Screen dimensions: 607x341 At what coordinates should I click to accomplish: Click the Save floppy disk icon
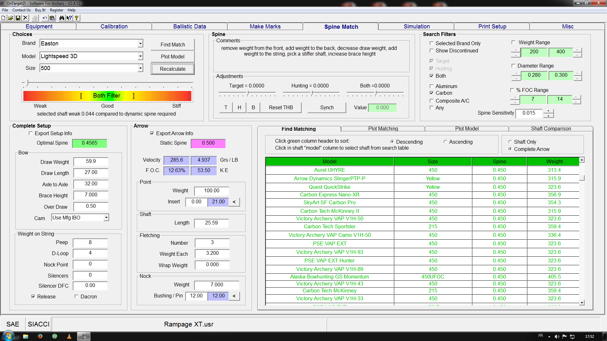pyautogui.click(x=18, y=18)
